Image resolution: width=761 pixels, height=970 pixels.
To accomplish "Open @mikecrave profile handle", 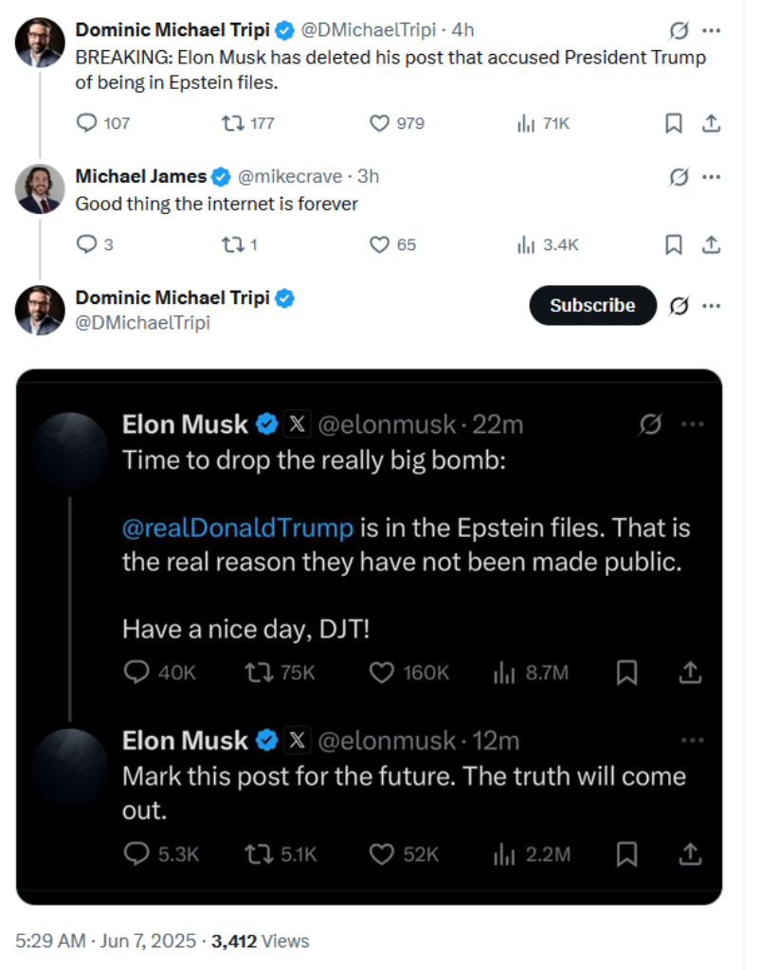I will point(291,176).
